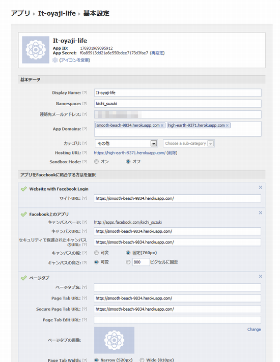Open the カテゴリ dropdown showing その他

click(x=126, y=143)
